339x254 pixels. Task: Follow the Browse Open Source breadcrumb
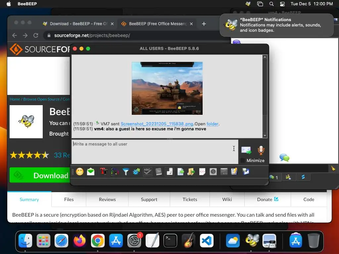tap(41, 99)
